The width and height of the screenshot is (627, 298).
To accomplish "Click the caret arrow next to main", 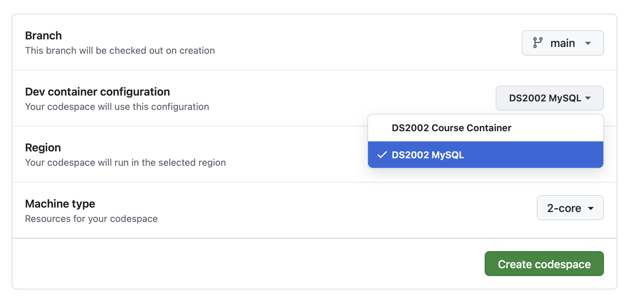I will click(x=588, y=43).
